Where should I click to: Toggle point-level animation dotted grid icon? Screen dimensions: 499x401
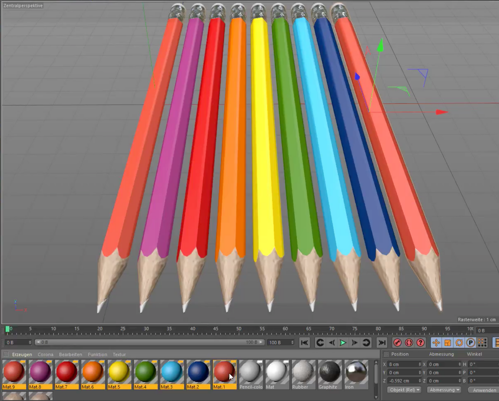(x=482, y=343)
